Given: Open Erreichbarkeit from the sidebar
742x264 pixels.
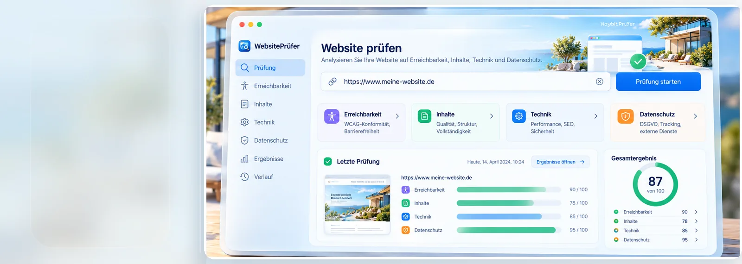Looking at the screenshot, I should pos(270,86).
